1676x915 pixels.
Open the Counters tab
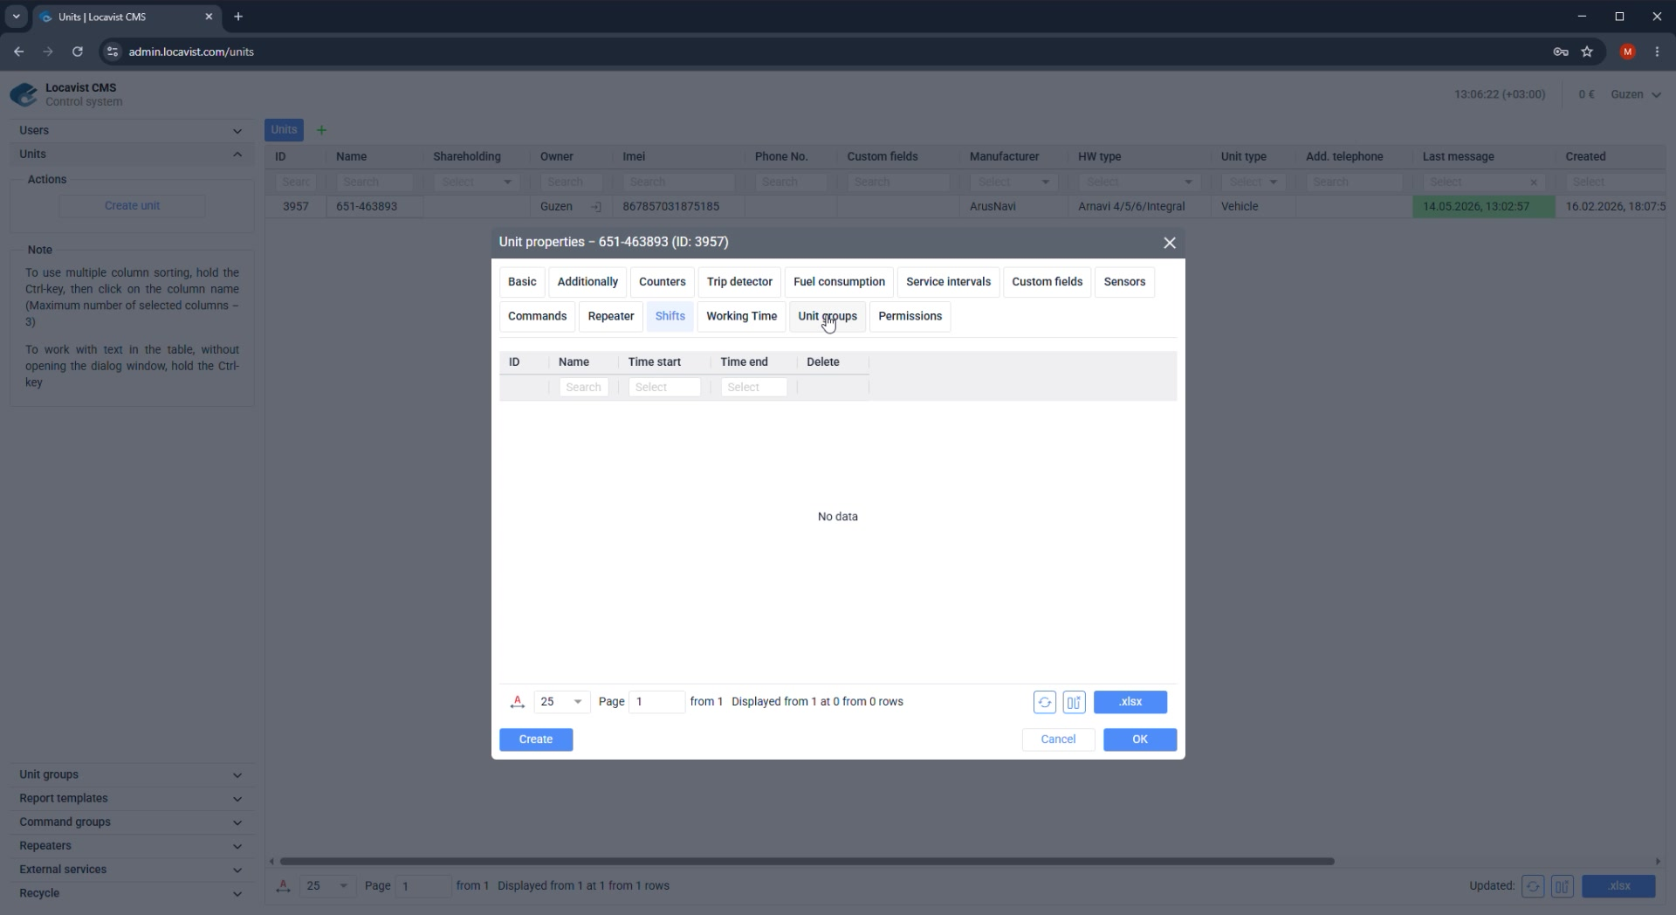point(663,282)
